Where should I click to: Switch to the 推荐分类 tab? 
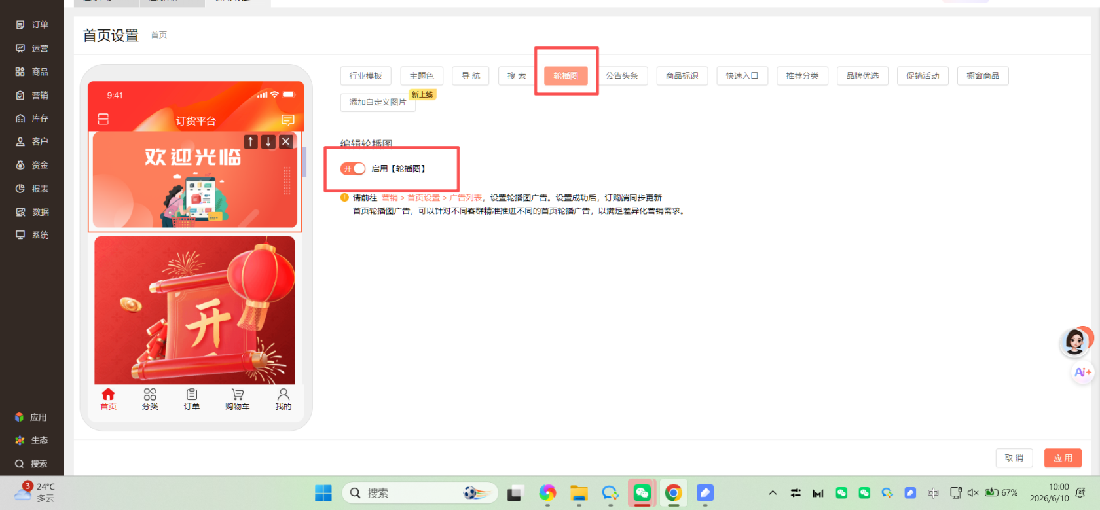click(802, 76)
